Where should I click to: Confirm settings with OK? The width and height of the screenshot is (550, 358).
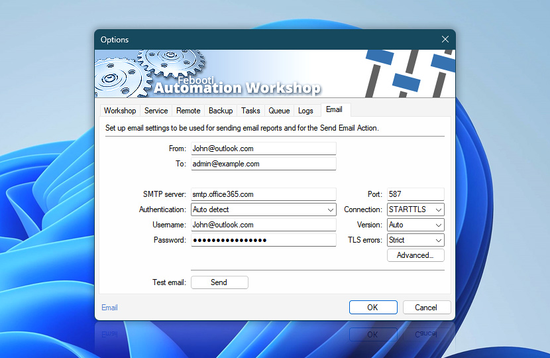[x=373, y=308]
